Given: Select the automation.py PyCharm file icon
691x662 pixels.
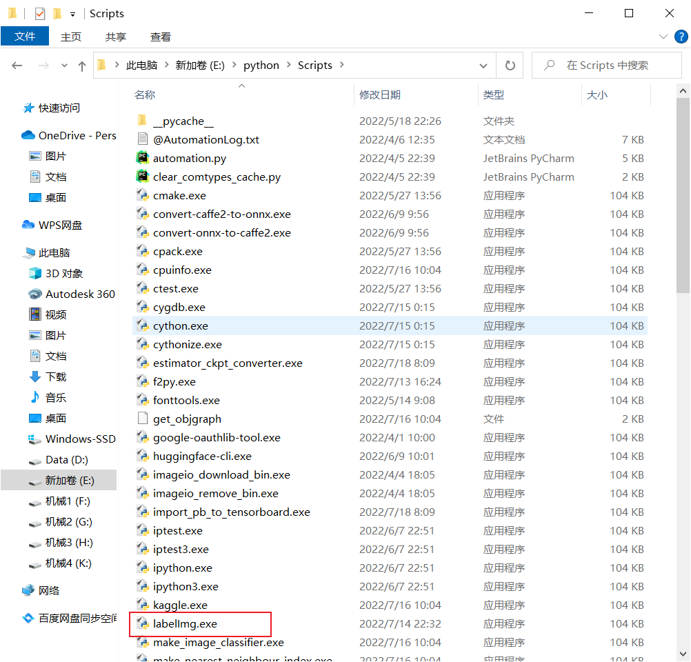Looking at the screenshot, I should click(x=142, y=157).
